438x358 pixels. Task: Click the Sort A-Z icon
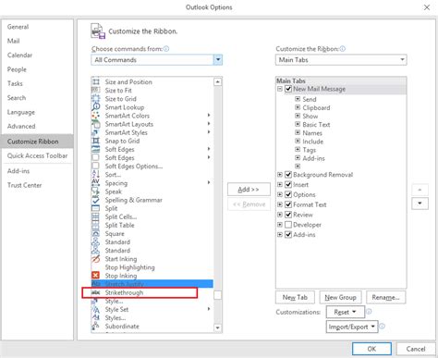[96, 175]
